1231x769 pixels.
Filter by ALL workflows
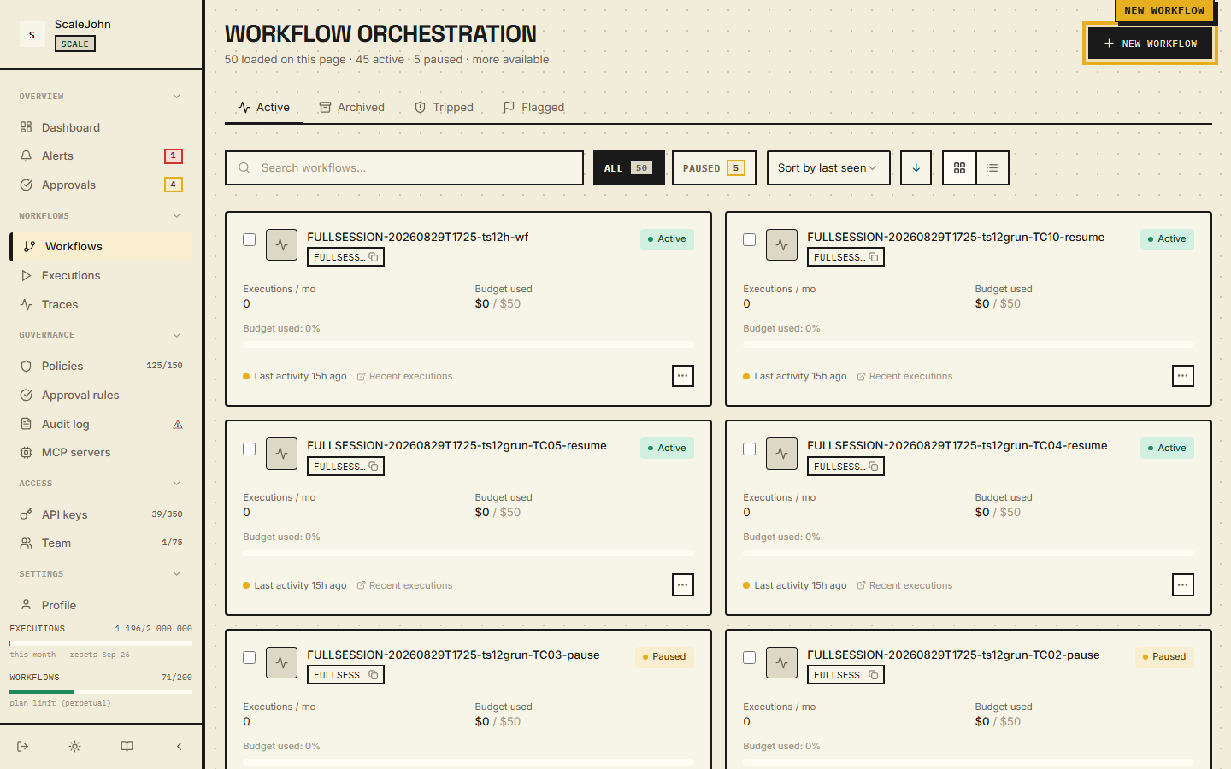pyautogui.click(x=629, y=168)
